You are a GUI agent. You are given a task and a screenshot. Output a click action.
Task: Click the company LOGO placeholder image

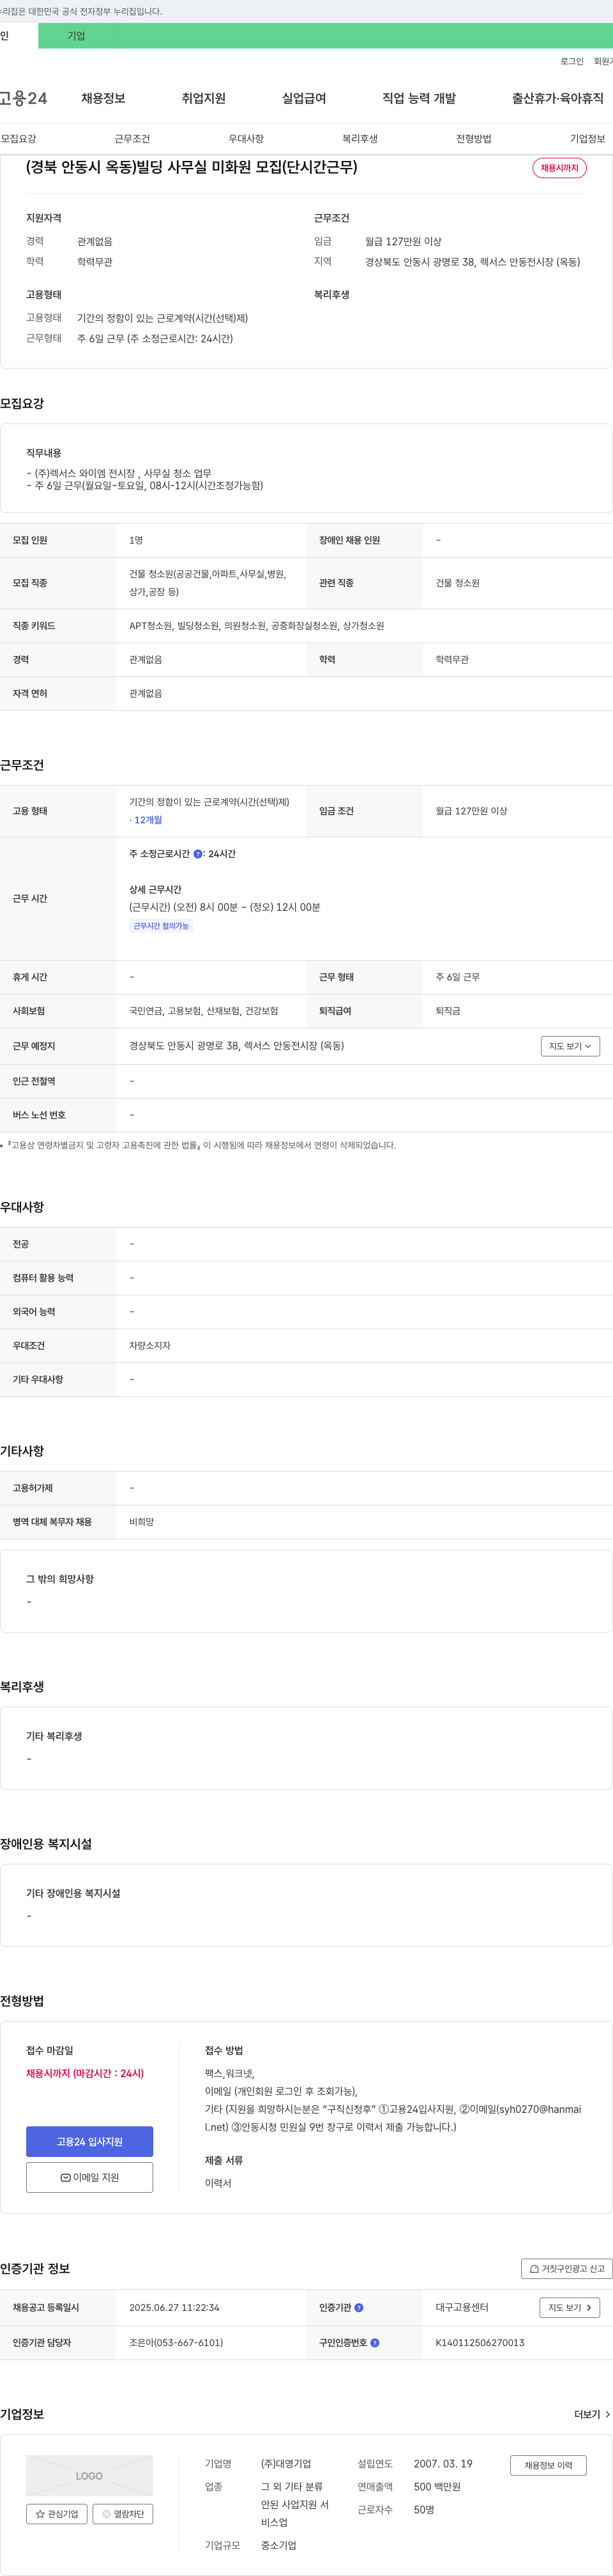pos(89,2475)
